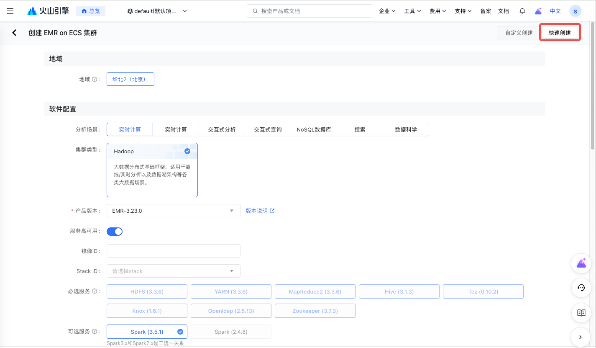Screen dimensions: 596x348
Task: Focus the 搜索产品或文档 search box
Action: 310,11
